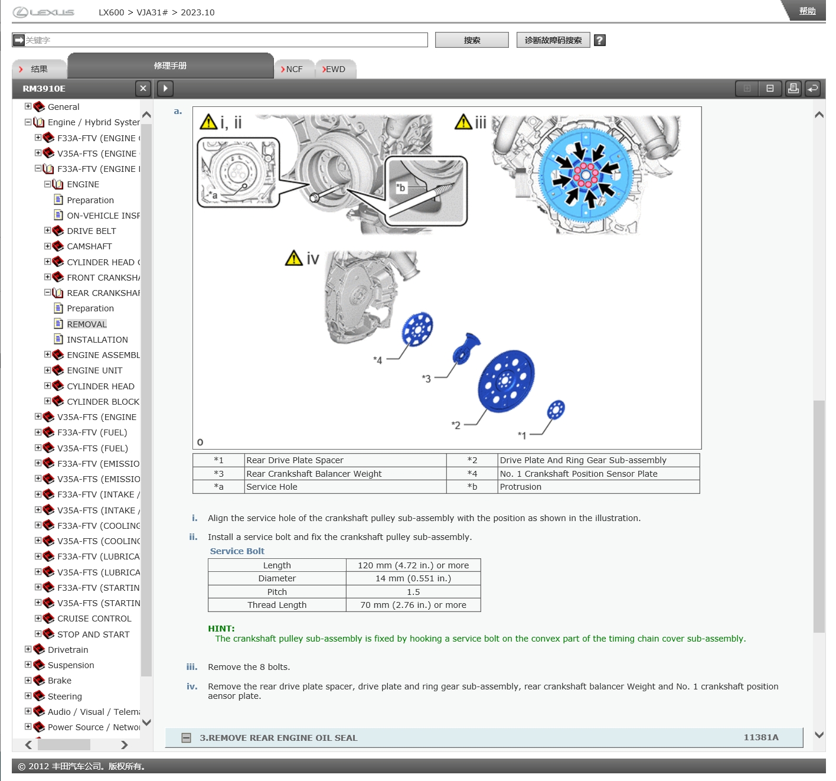Open the INSTALLATION document page
836x781 pixels.
97,340
